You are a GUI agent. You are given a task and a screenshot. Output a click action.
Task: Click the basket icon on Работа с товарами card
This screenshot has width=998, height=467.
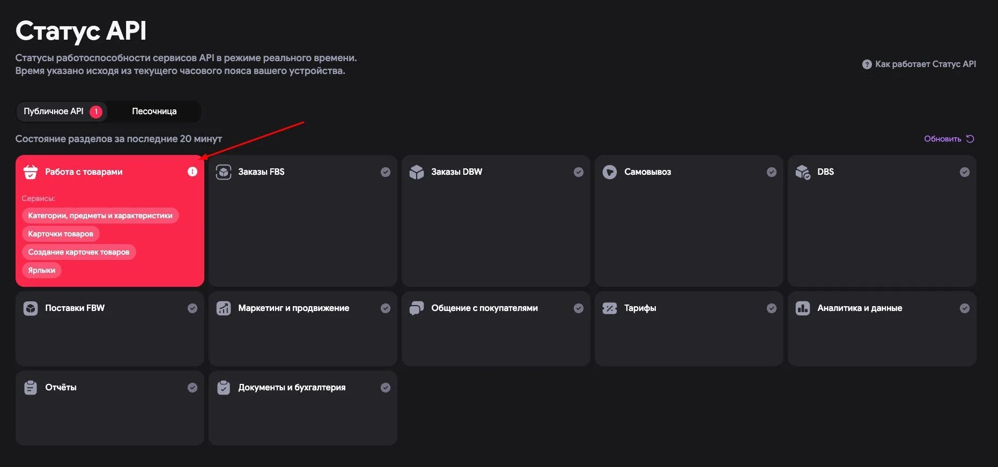[x=31, y=172]
